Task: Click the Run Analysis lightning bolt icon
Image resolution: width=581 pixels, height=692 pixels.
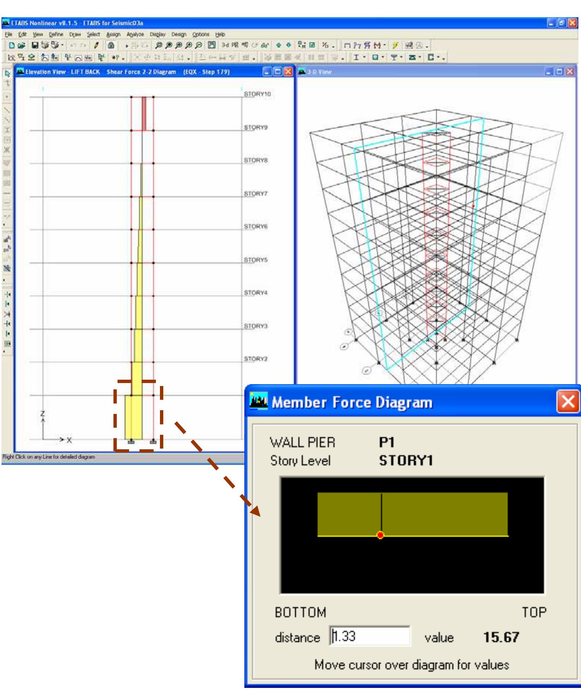Action: tap(396, 45)
